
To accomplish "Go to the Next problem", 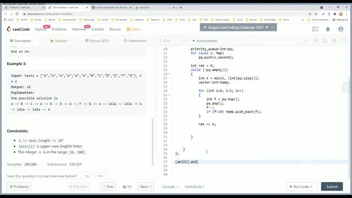I will (146, 186).
